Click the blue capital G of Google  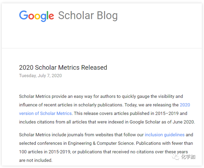click(x=23, y=16)
